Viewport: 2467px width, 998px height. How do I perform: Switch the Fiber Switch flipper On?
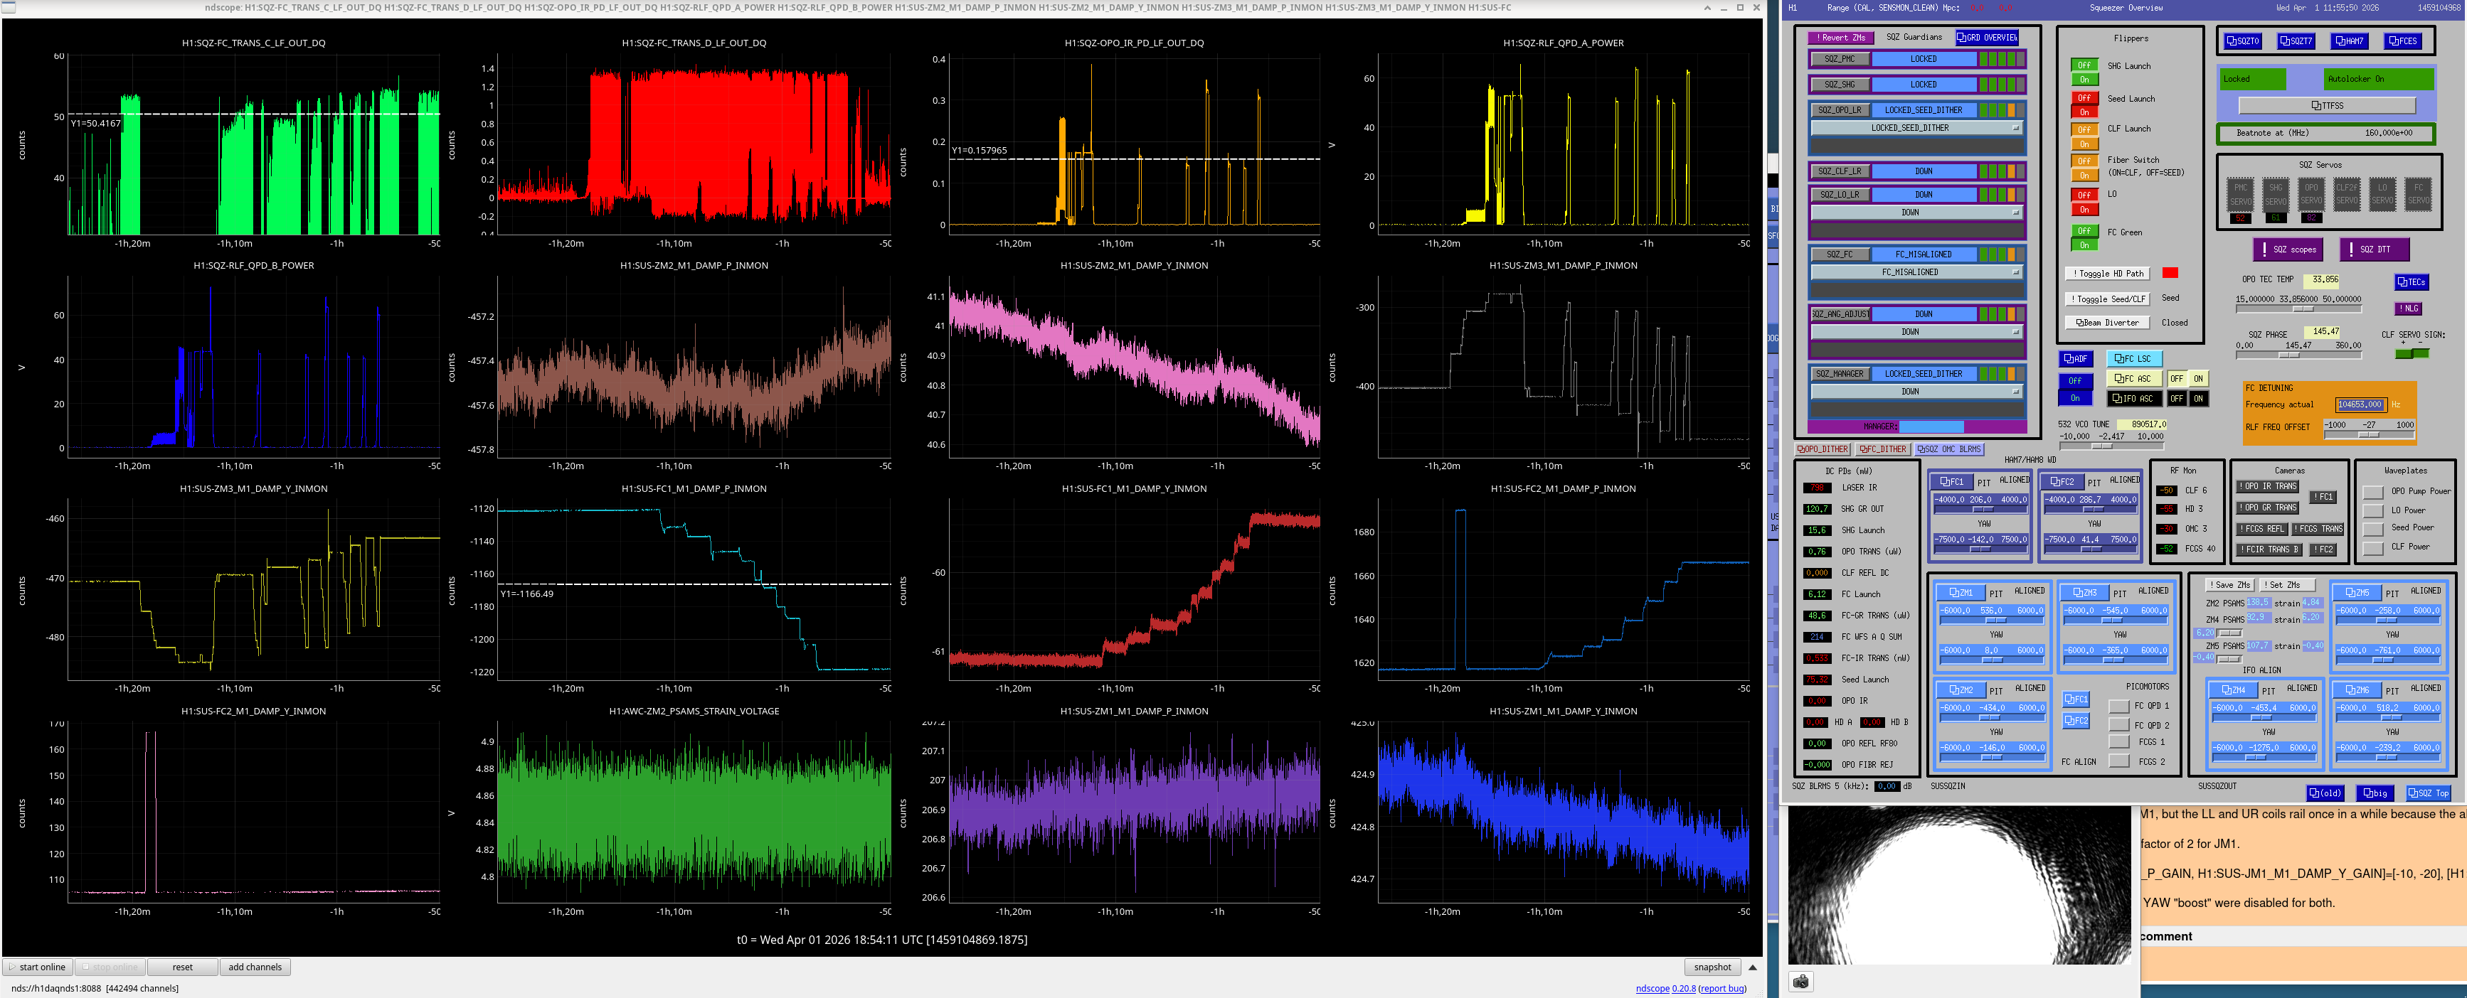[2084, 175]
